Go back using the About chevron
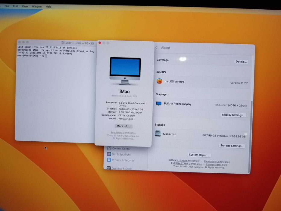Viewport: 281px width, 211px height. click(x=156, y=47)
